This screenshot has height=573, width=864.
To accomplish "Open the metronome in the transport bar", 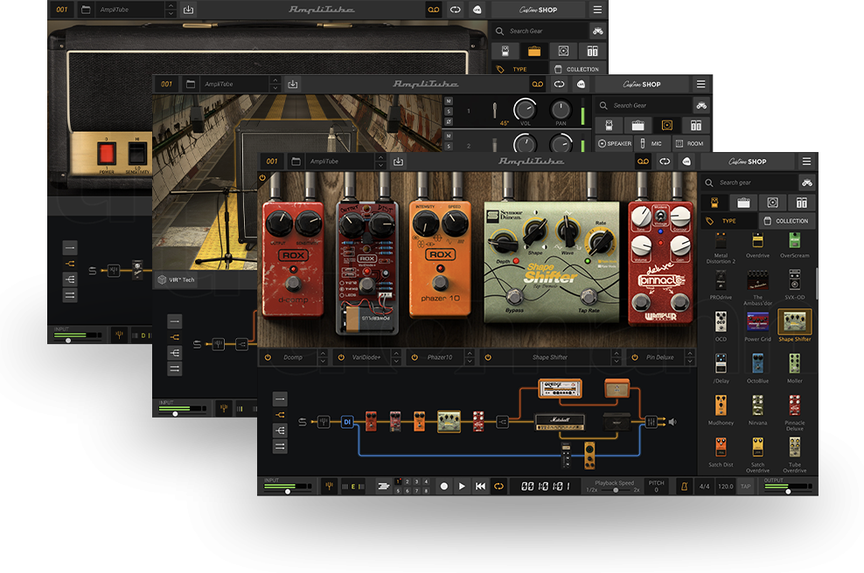I will click(x=680, y=486).
